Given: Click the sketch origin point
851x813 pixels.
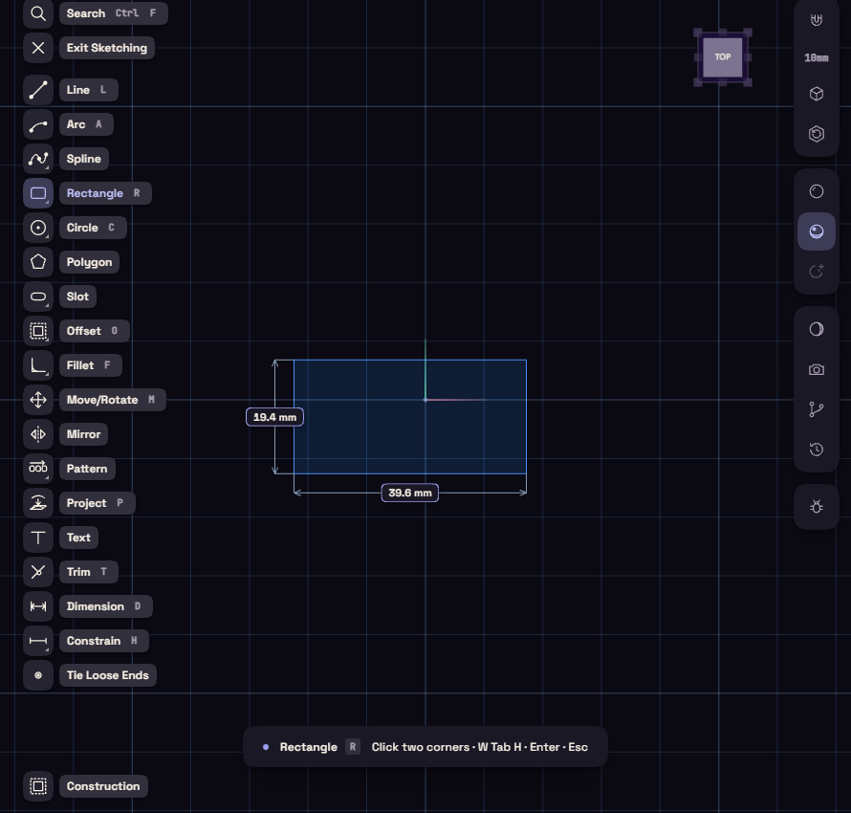Looking at the screenshot, I should click(425, 400).
